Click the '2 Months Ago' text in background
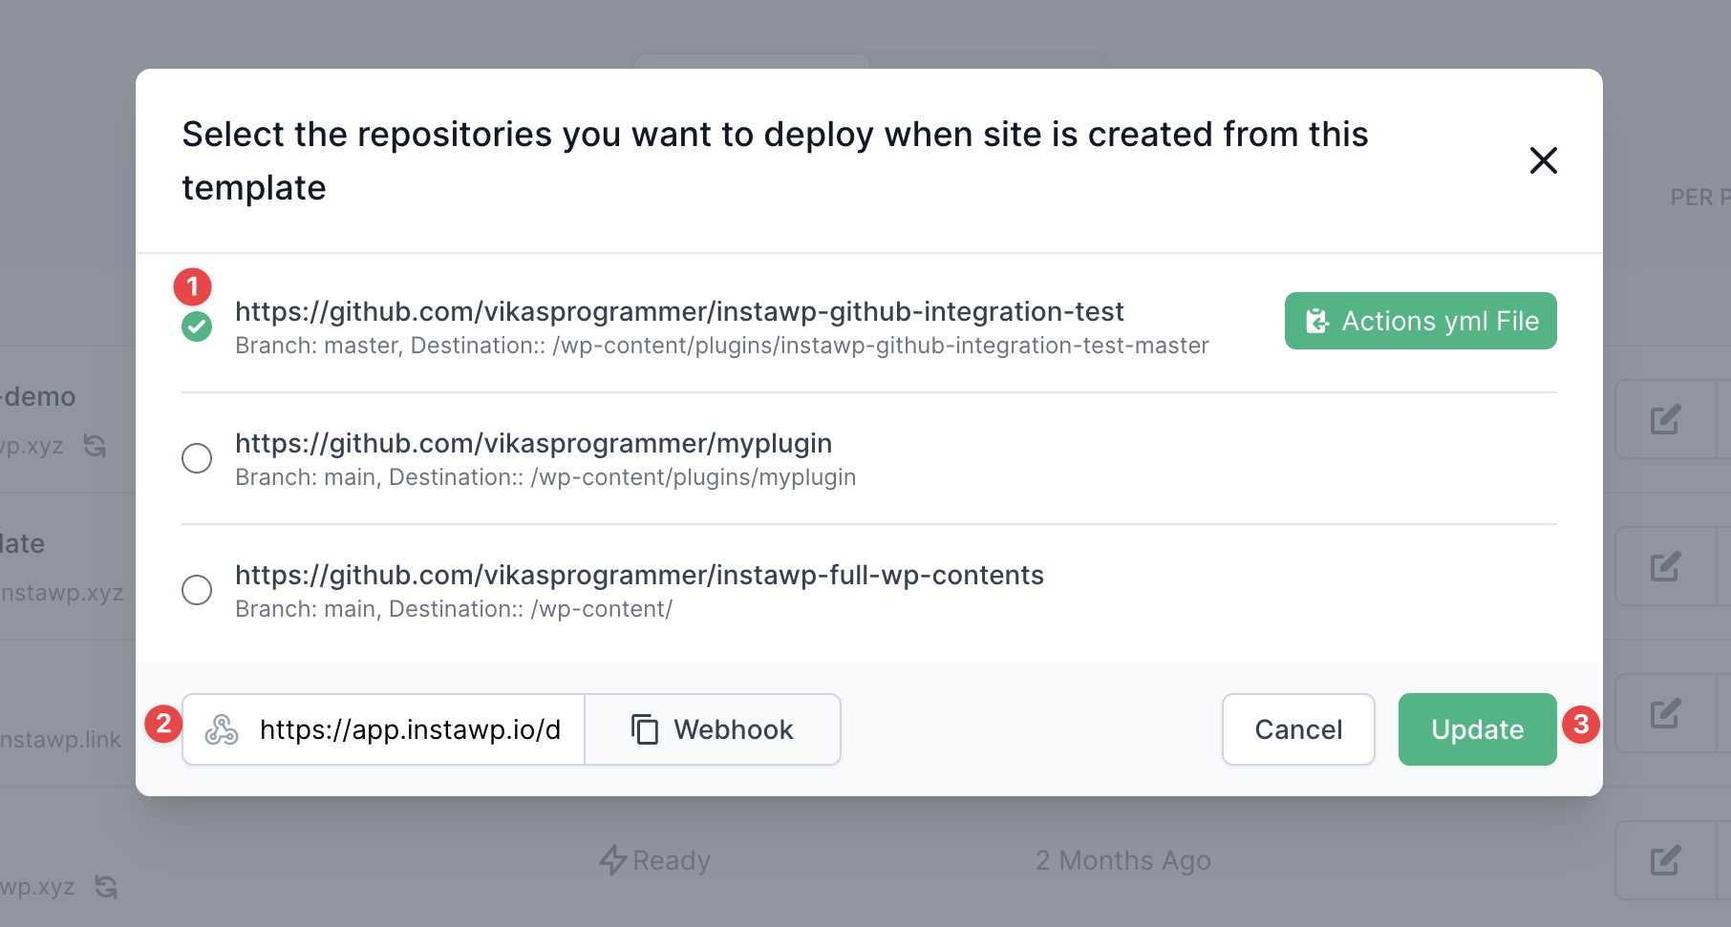 (x=1122, y=860)
